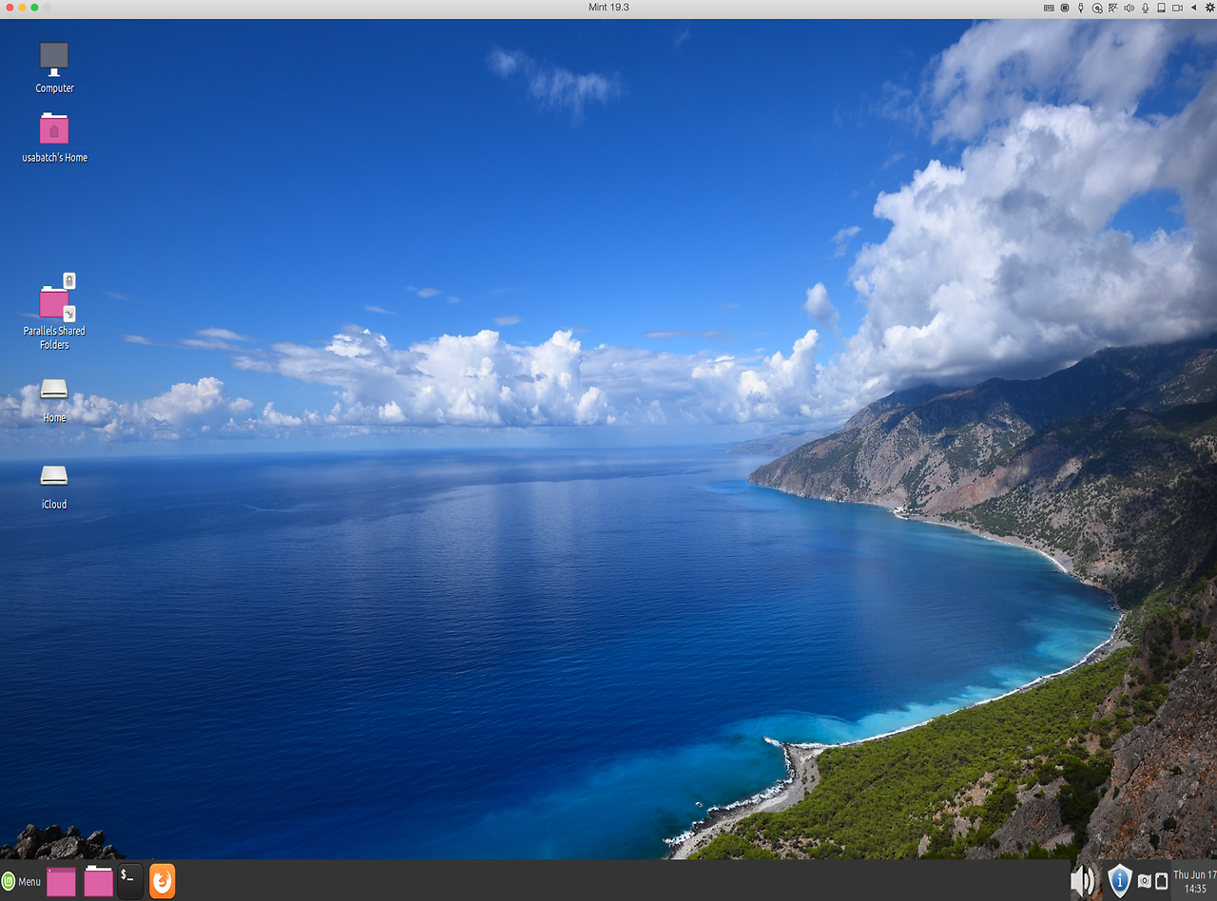The width and height of the screenshot is (1217, 901).
Task: Select the usabatch's Home folder icon
Action: pos(54,128)
